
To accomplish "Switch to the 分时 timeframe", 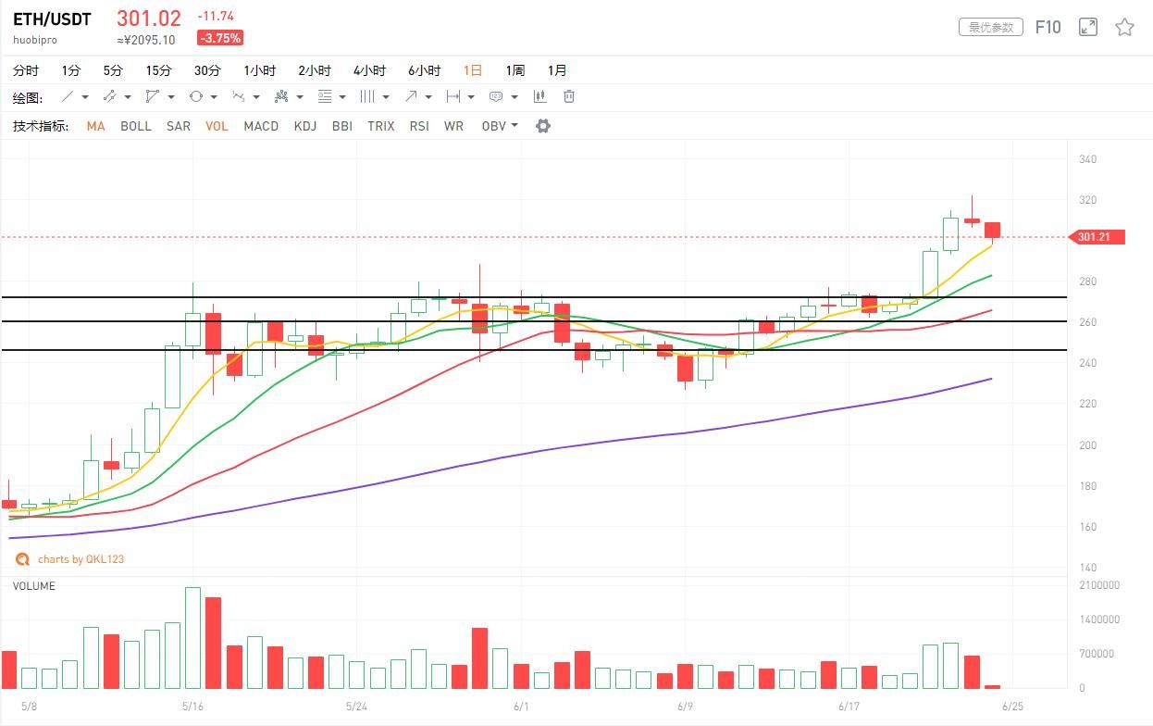I will [26, 70].
